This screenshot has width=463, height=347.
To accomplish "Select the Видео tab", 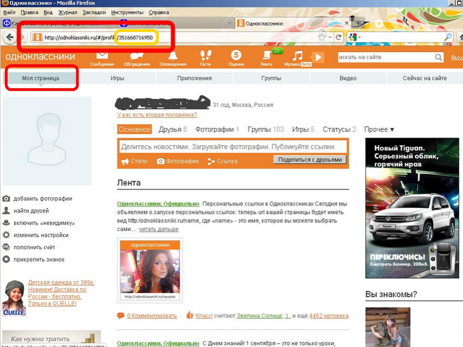I will [x=348, y=78].
